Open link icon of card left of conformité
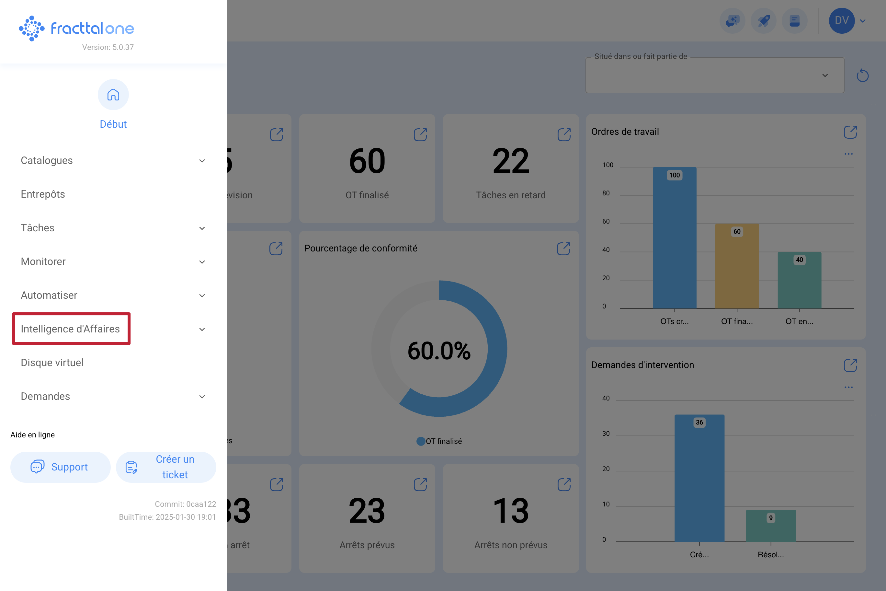886x591 pixels. tap(276, 249)
